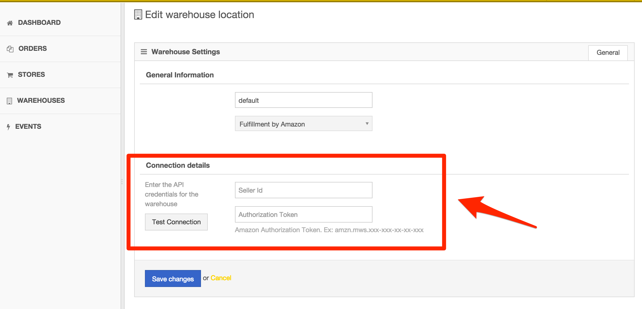The image size is (642, 309).
Task: Click the Connection details heading
Action: coord(178,165)
